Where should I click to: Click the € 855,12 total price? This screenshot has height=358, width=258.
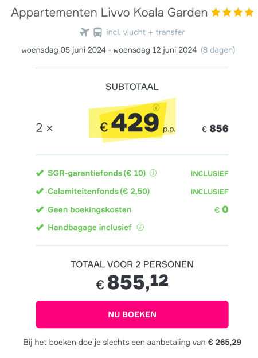[132, 283]
